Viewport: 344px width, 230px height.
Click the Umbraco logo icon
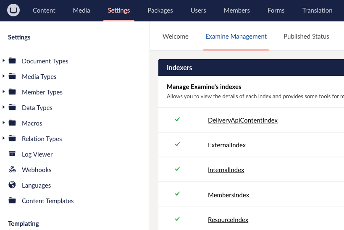pyautogui.click(x=13, y=10)
